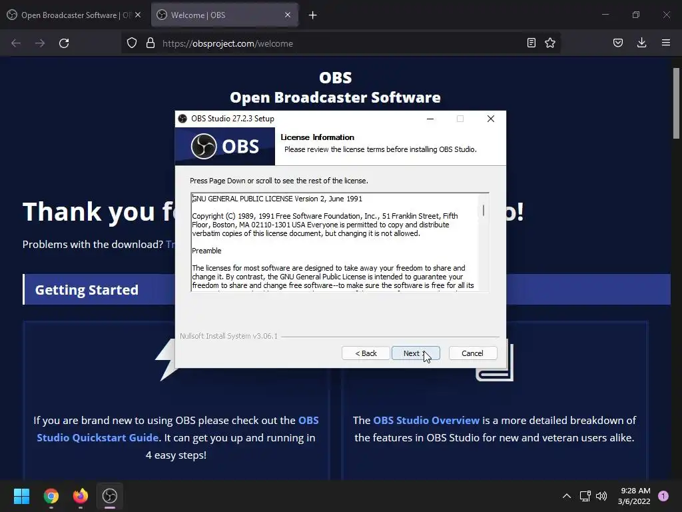Close the Open Broadcaster Software tab
Viewport: 682px width, 512px height.
138,15
